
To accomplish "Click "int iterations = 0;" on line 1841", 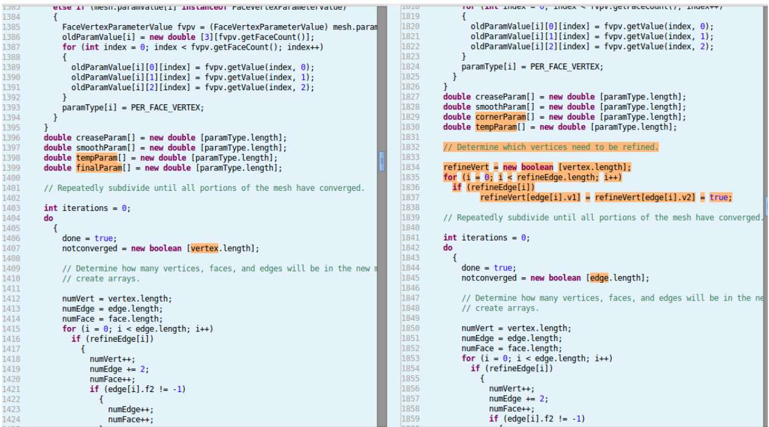I will click(486, 238).
